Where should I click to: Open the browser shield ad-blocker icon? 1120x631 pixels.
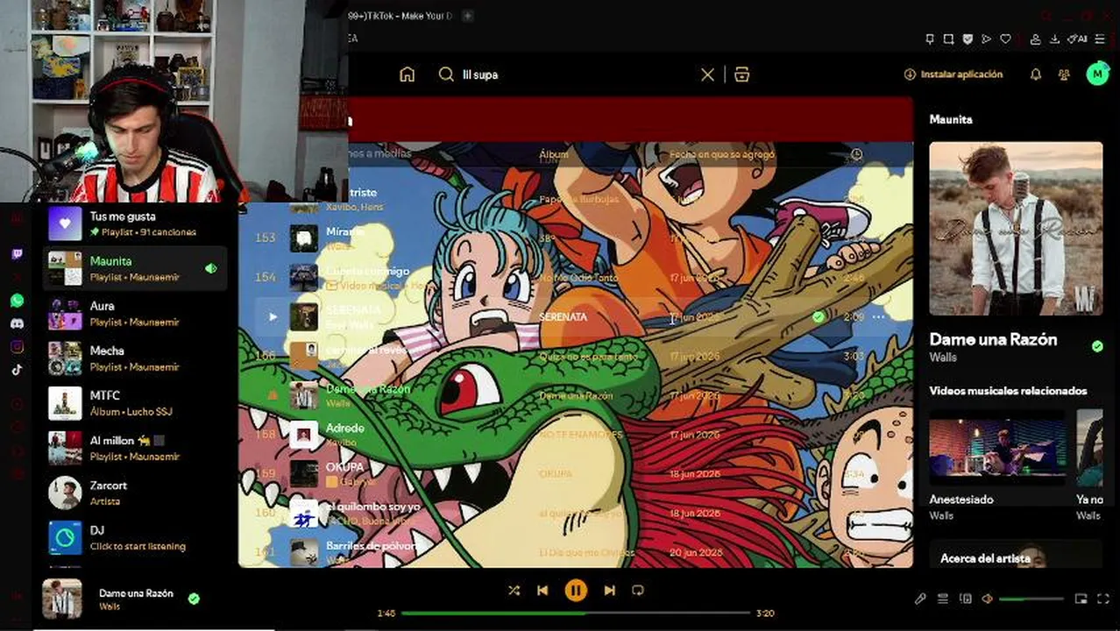(x=968, y=39)
